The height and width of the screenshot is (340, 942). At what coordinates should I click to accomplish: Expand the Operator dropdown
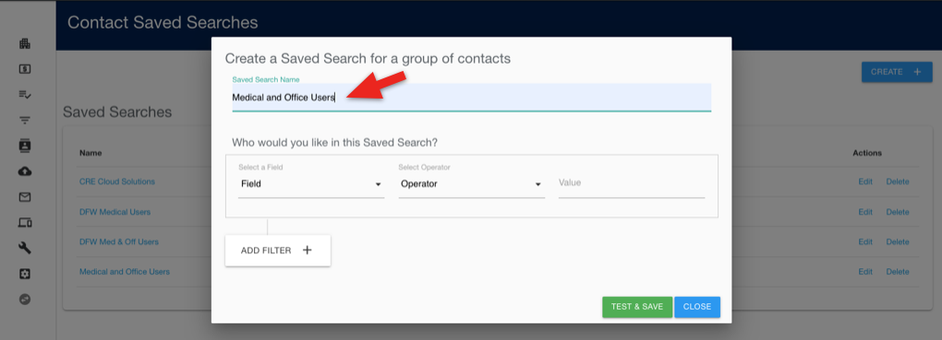472,184
